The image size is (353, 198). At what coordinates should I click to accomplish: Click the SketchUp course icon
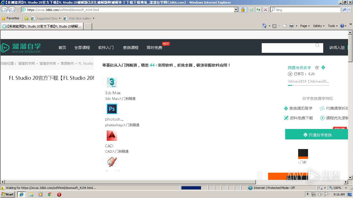point(112,162)
